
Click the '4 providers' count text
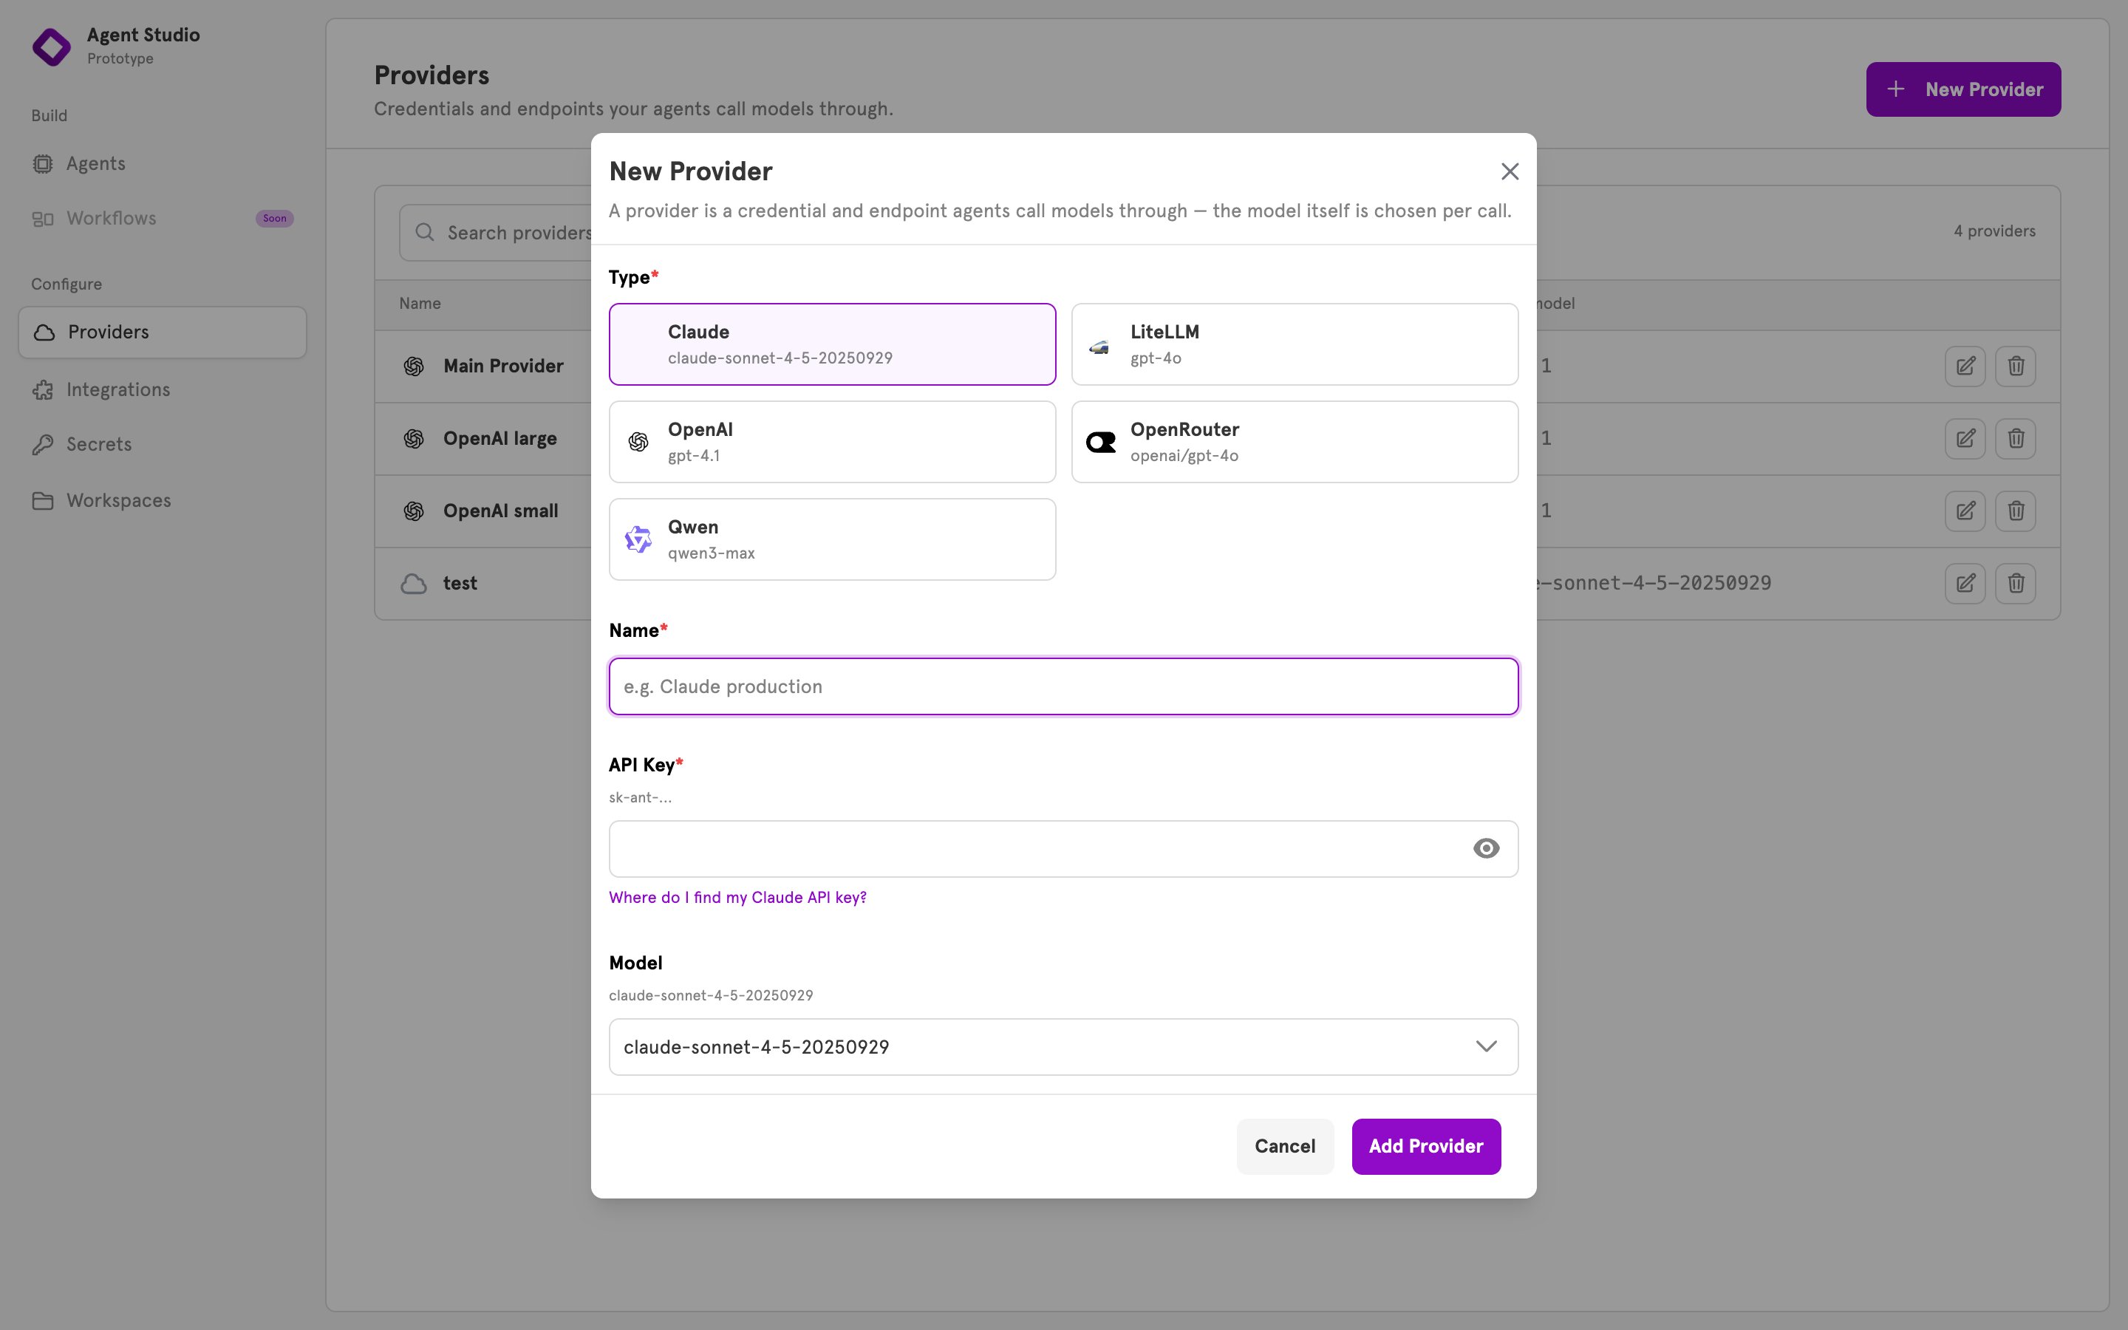pyautogui.click(x=1994, y=231)
